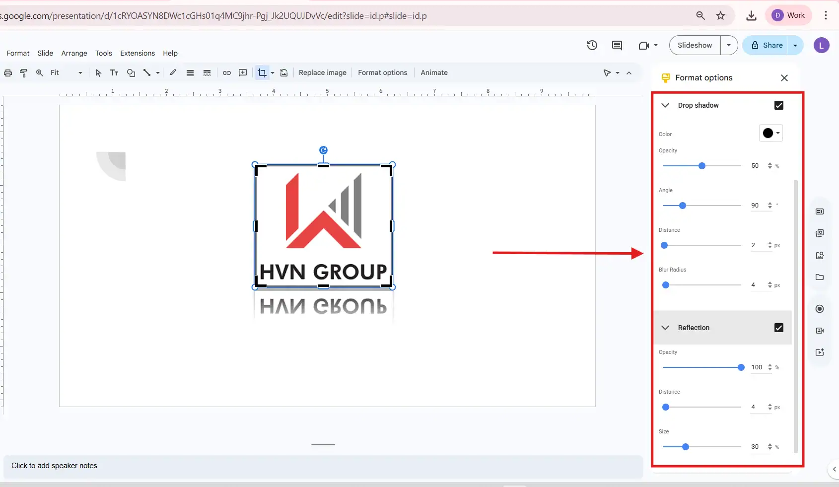
Task: Collapse the toolbar with up chevron
Action: (629, 73)
